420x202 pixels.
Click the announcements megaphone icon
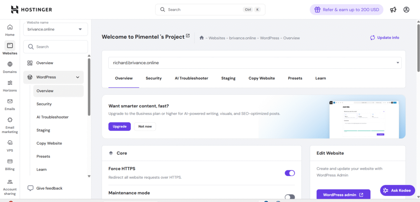coord(393,9)
